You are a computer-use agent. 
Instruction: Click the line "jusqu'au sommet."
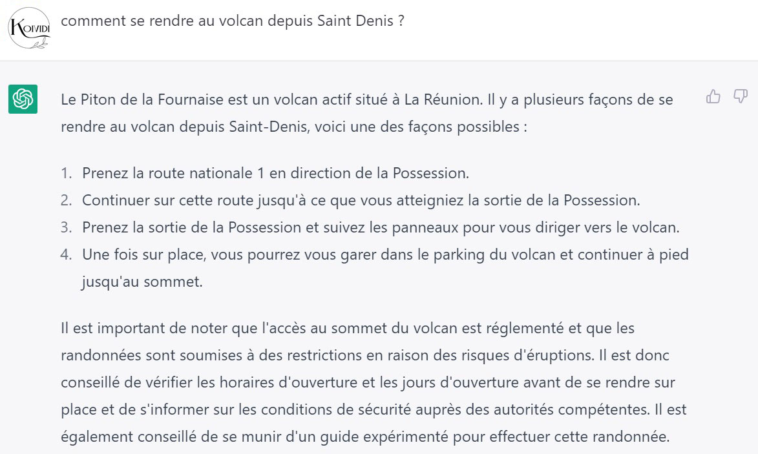tap(142, 282)
